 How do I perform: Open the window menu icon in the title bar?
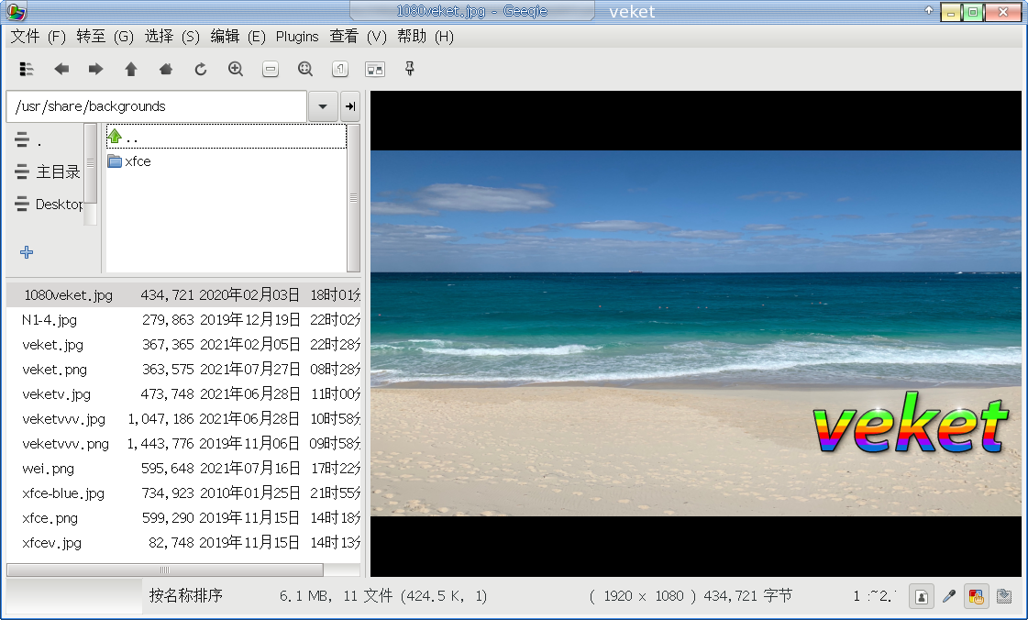click(x=16, y=12)
